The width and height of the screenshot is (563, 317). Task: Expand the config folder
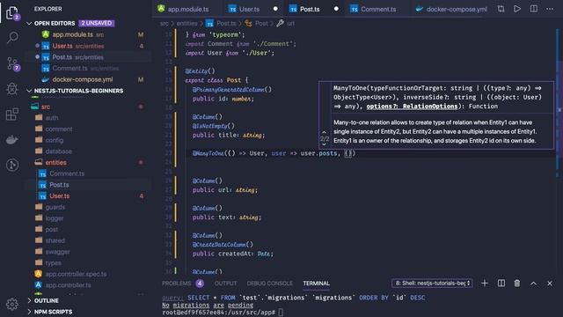coord(88,140)
